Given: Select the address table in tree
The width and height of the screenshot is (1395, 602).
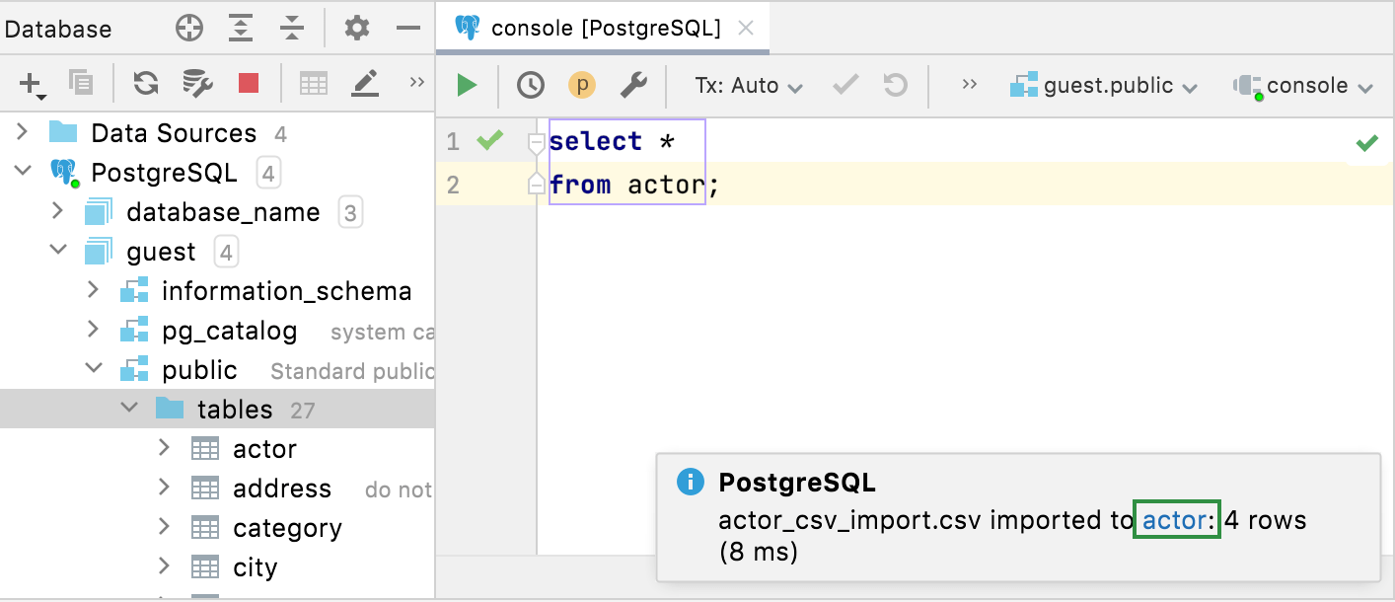Looking at the screenshot, I should [217, 489].
